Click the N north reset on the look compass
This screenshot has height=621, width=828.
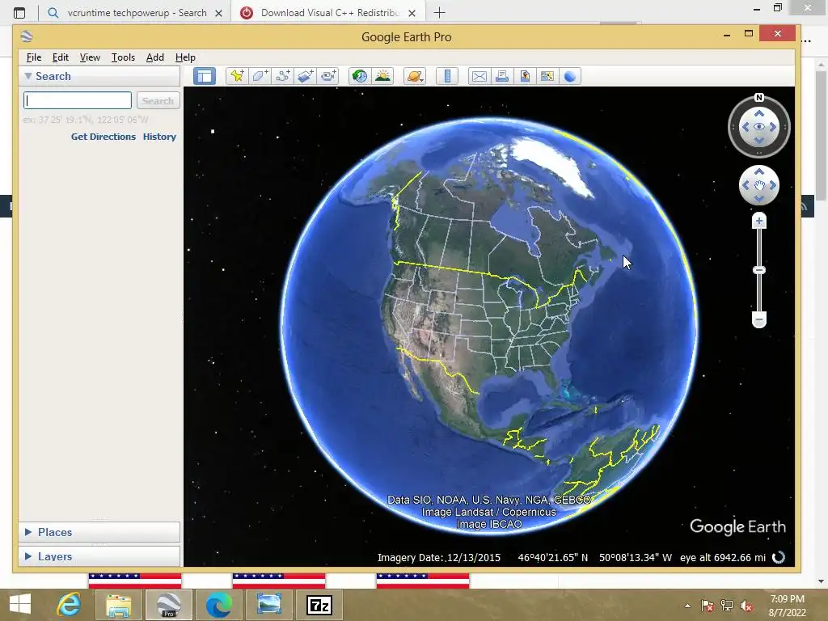758,97
